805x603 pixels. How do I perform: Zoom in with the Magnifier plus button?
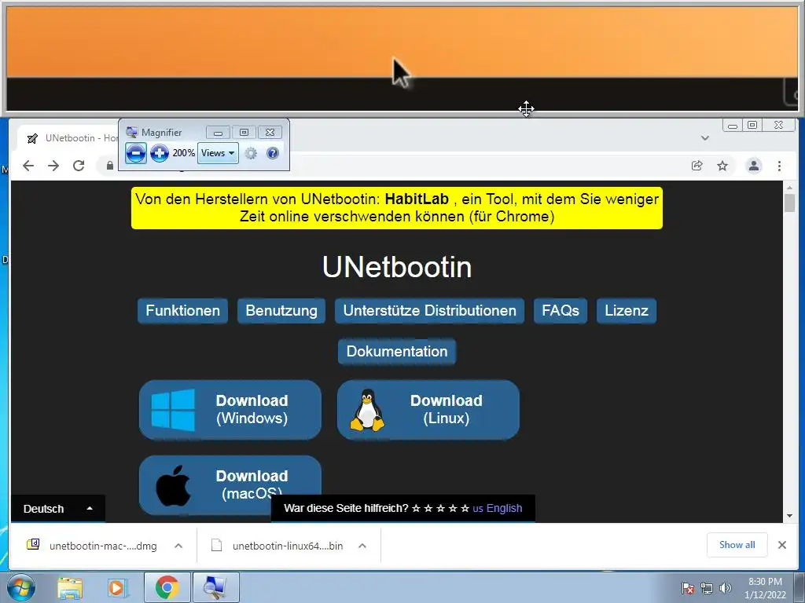(160, 153)
